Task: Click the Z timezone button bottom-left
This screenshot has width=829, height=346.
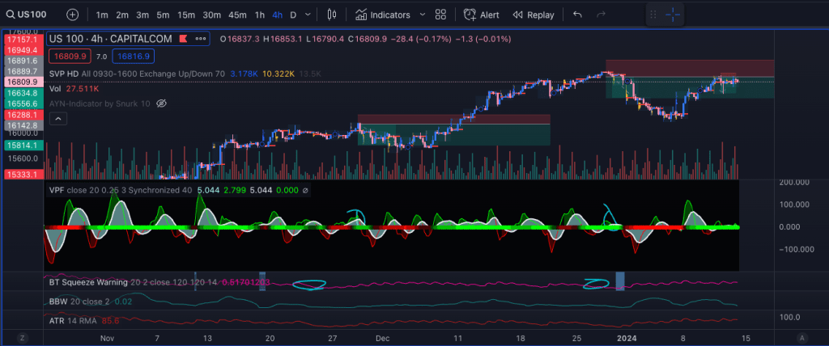Action: 22,337
